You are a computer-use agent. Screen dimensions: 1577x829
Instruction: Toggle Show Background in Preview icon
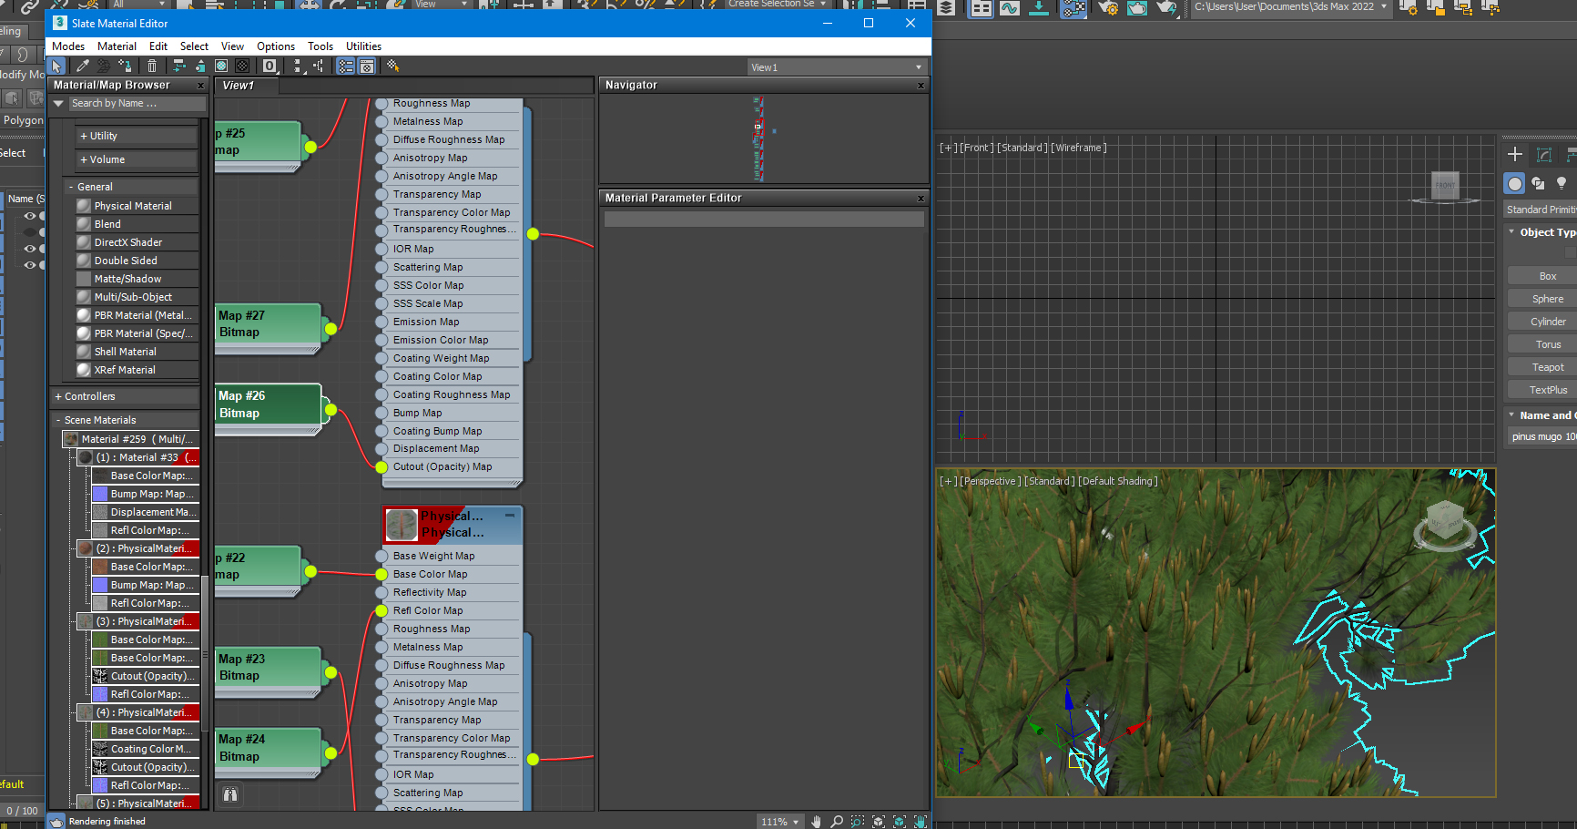(x=242, y=66)
